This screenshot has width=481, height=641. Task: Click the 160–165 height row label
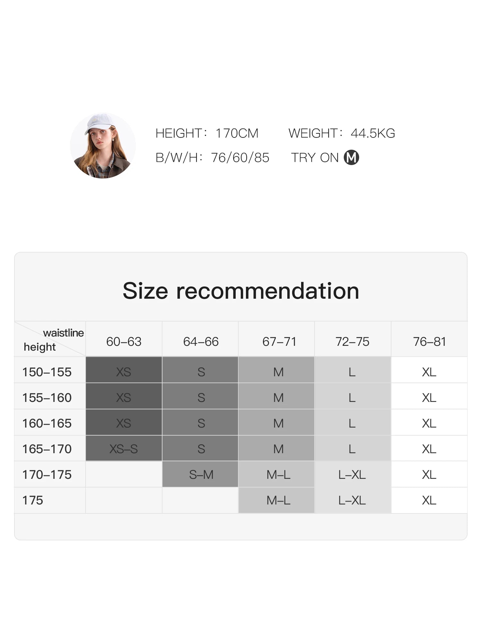(x=47, y=423)
